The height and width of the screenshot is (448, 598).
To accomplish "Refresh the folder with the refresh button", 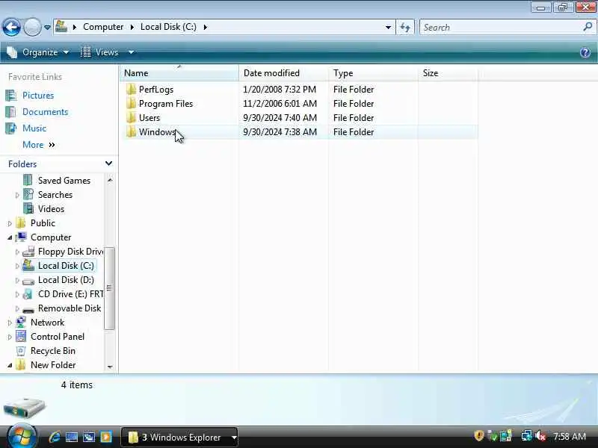I will [x=405, y=28].
